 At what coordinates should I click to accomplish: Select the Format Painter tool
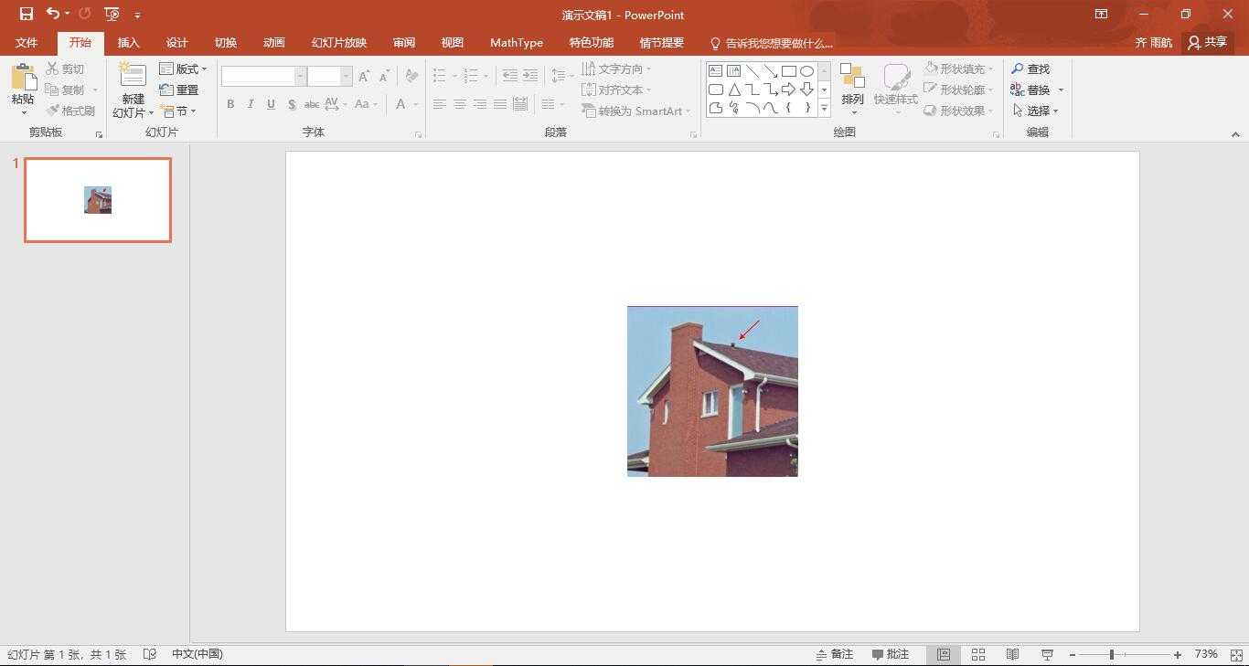pos(70,111)
